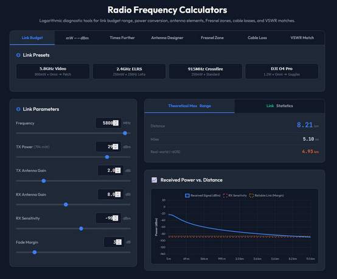Go to the Fresnel Zone tab
Viewport: 337px width, 279px height.
pyautogui.click(x=212, y=38)
